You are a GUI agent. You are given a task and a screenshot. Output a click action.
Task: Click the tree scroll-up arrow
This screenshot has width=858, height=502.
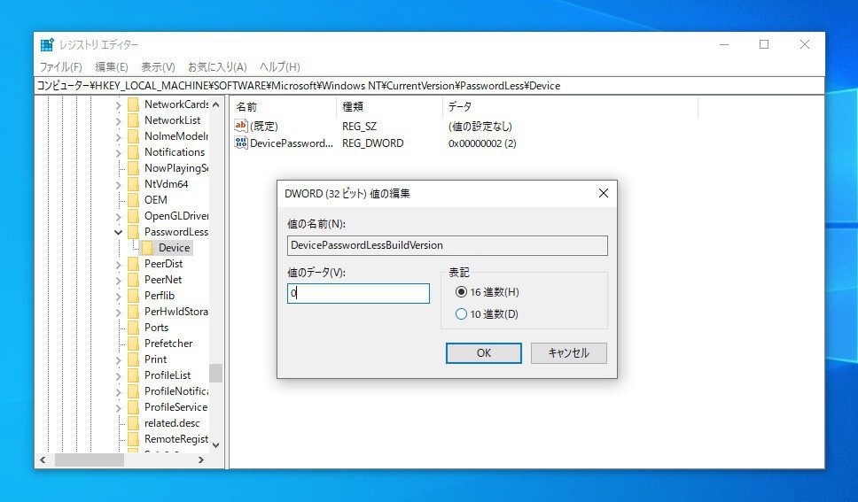(x=215, y=104)
